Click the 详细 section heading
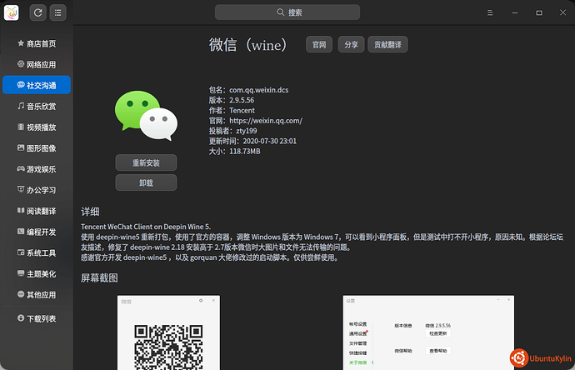575x370 pixels. (x=90, y=212)
